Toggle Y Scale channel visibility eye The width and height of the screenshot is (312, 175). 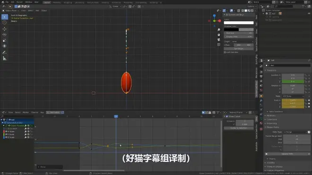[6, 134]
